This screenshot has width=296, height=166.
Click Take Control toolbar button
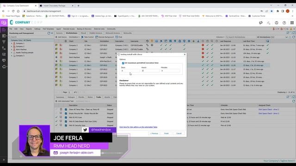tap(87, 37)
